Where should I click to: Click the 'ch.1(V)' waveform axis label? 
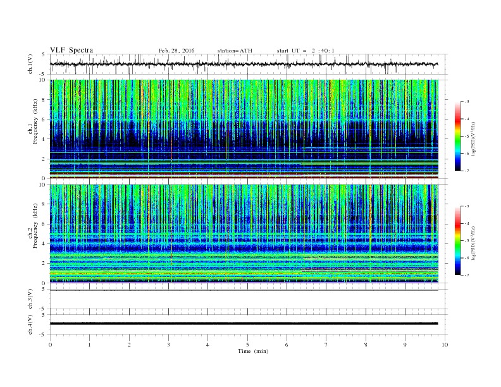click(x=30, y=64)
